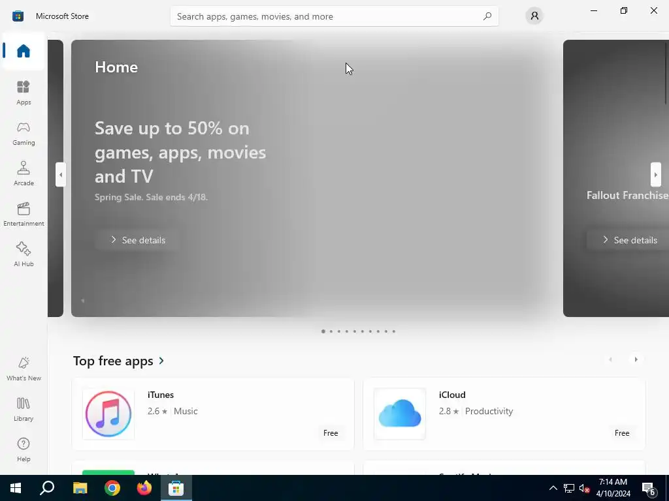Screen dimensions: 669x501
Task: Open the Arcade section
Action: 24,174
